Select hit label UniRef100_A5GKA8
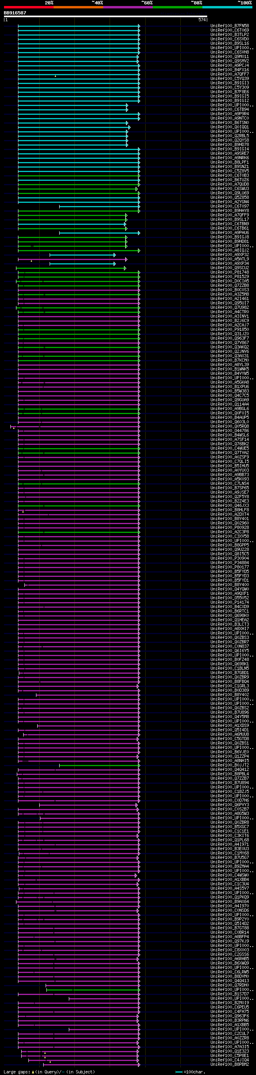The height and width of the screenshot is (1075, 256). tap(230, 382)
